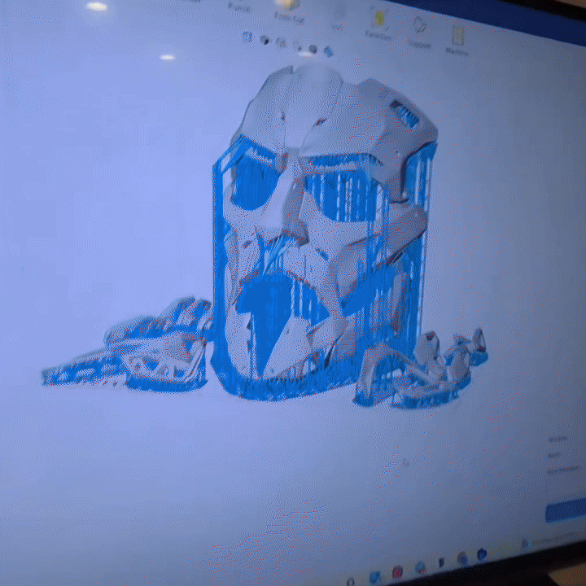Open the Punch tool in top toolbar
Screen dimensions: 586x586
(x=239, y=6)
